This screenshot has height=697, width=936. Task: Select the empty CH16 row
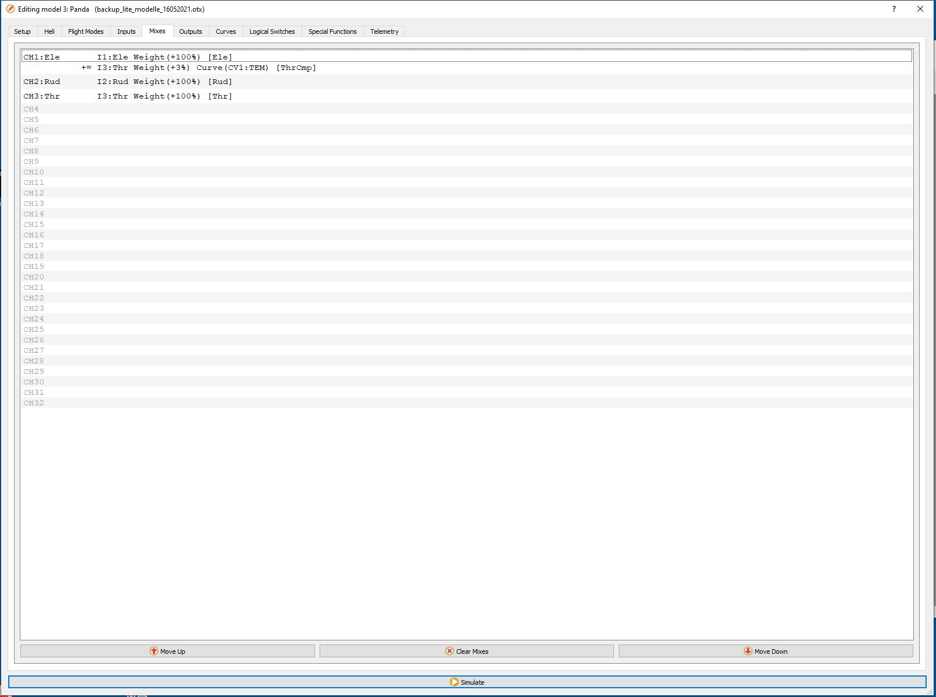pos(467,235)
